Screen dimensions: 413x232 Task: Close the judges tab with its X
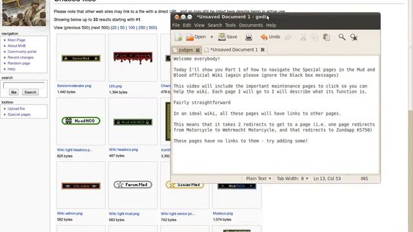pyautogui.click(x=198, y=50)
